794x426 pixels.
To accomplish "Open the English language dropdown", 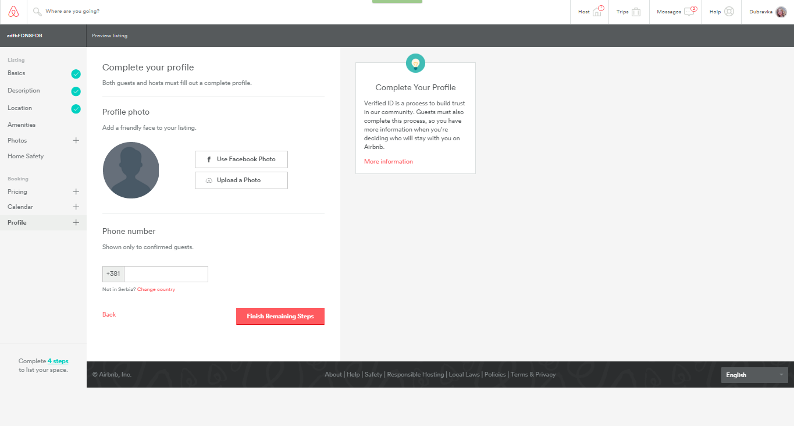I will coord(754,375).
